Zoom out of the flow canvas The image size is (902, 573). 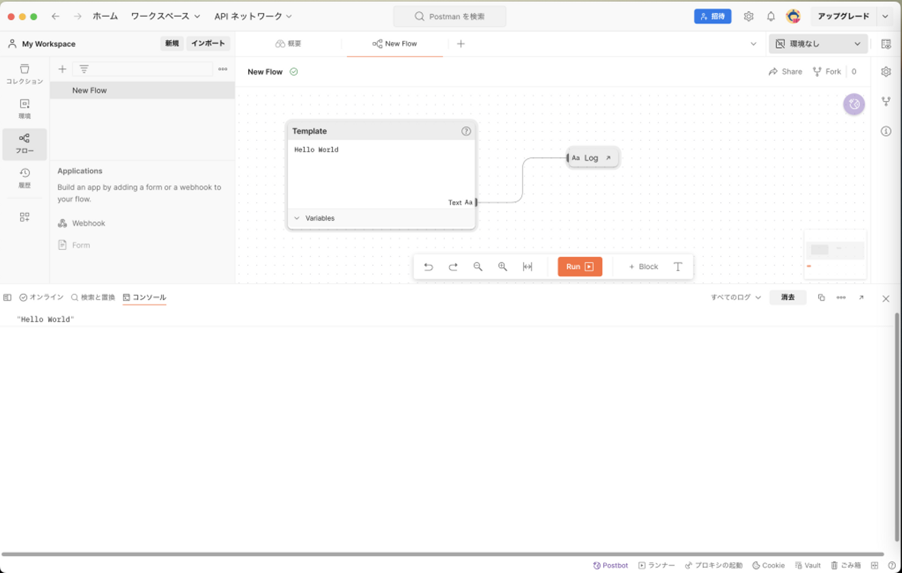(478, 267)
